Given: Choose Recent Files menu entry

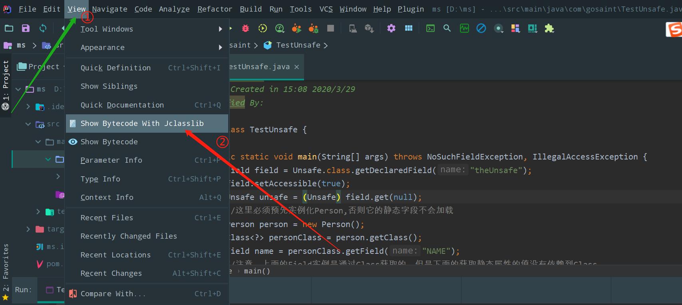Looking at the screenshot, I should click(x=147, y=218).
